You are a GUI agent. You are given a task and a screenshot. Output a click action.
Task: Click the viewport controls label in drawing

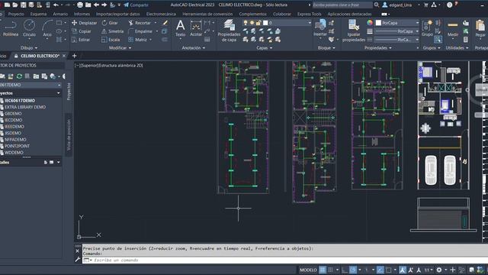[108, 66]
